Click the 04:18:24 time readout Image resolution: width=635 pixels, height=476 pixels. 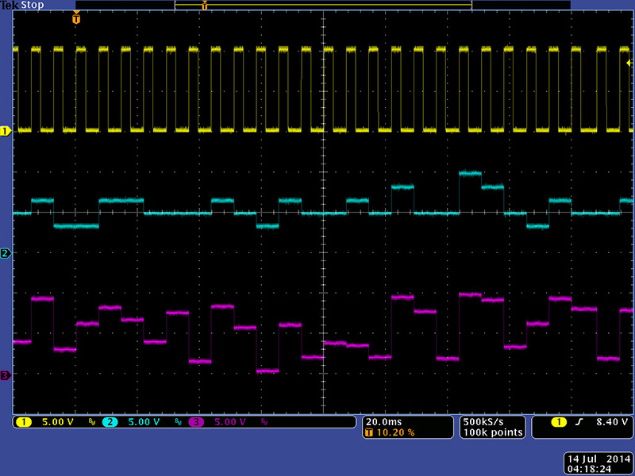pyautogui.click(x=590, y=470)
